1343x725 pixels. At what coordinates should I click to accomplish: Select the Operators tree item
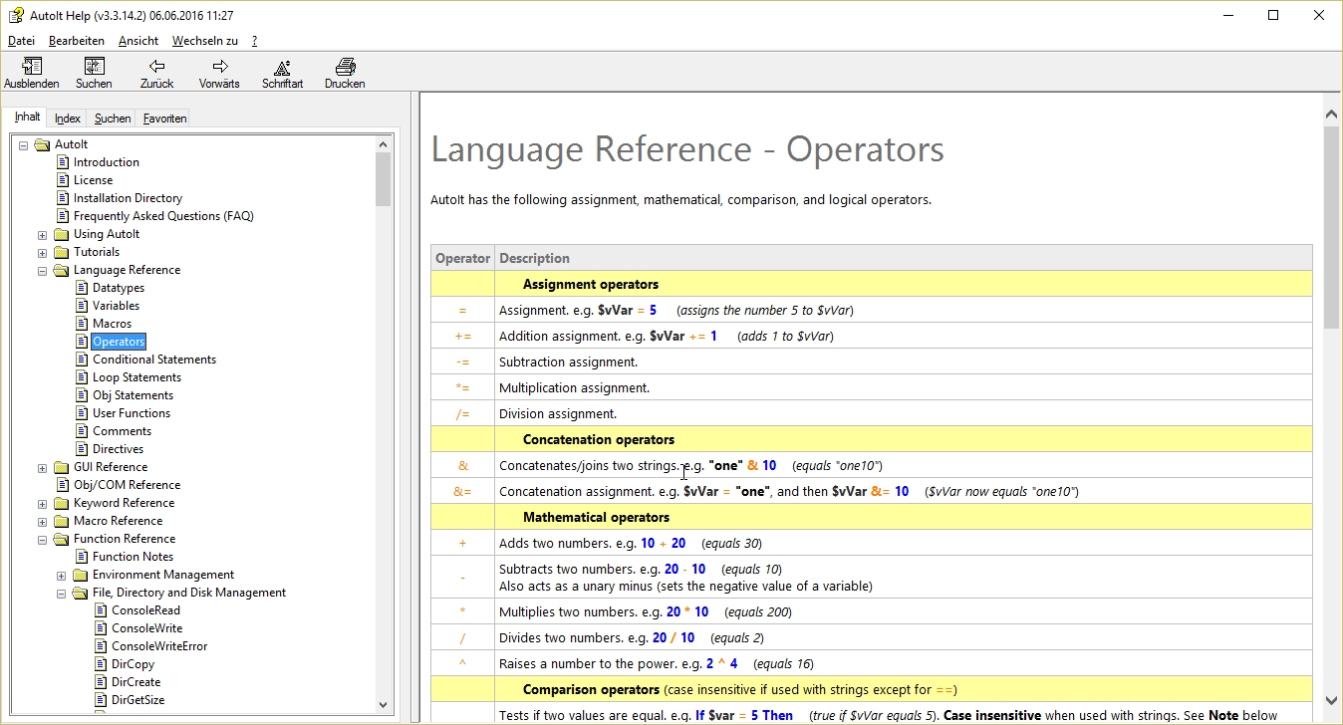pos(119,342)
